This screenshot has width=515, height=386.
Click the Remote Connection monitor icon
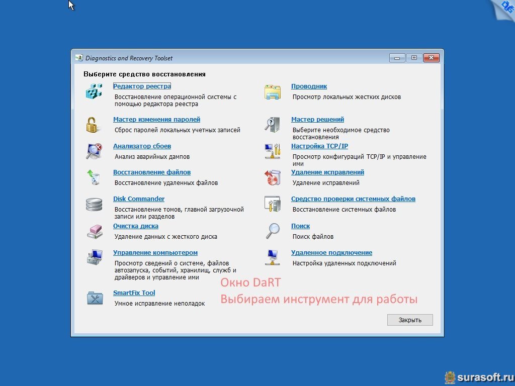[273, 257]
